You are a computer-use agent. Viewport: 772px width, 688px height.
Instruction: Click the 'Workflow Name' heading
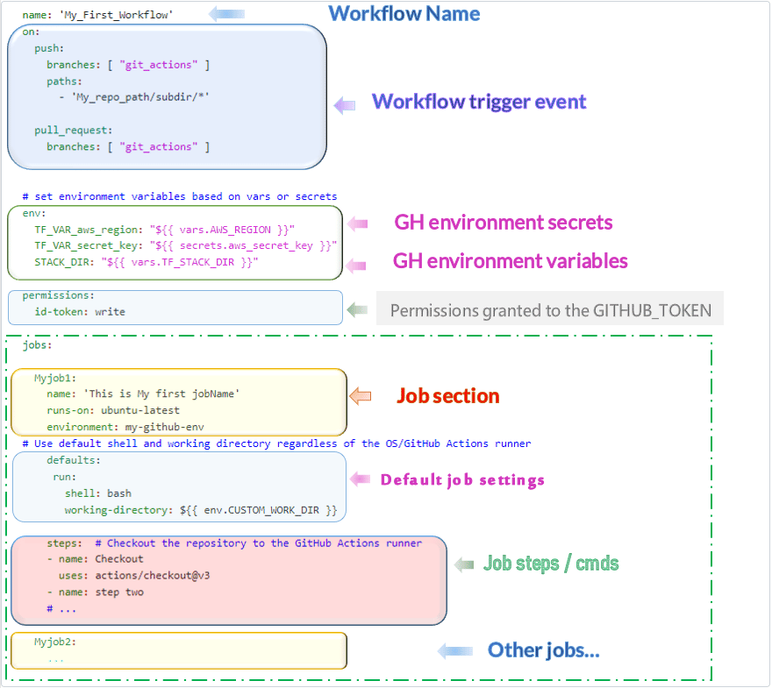tap(404, 14)
